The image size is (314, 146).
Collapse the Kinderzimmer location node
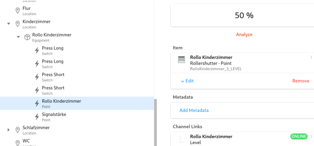9,24
